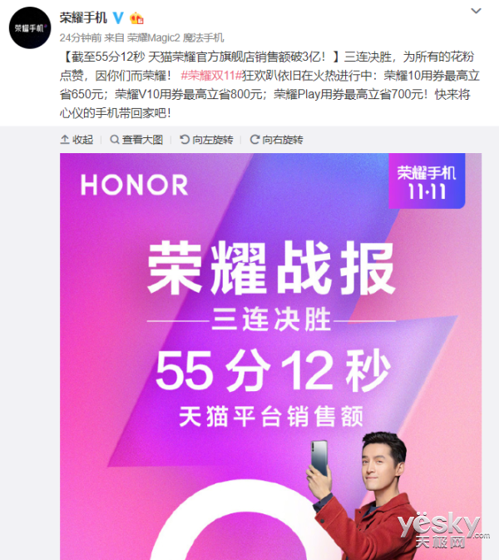Open the full-size view via 查看大图
The height and width of the screenshot is (560, 499).
[142, 140]
